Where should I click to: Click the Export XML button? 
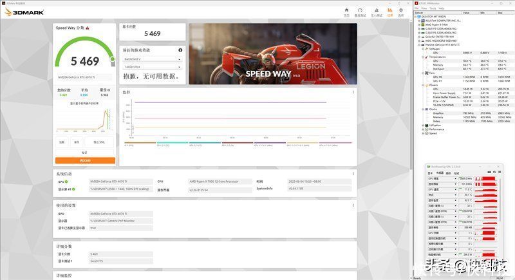99,142
